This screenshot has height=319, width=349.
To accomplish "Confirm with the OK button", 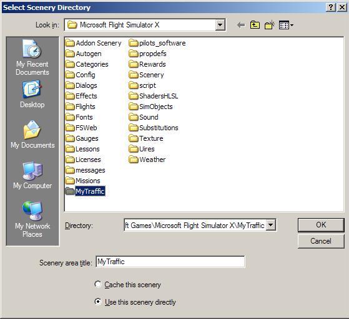I will 321,225.
